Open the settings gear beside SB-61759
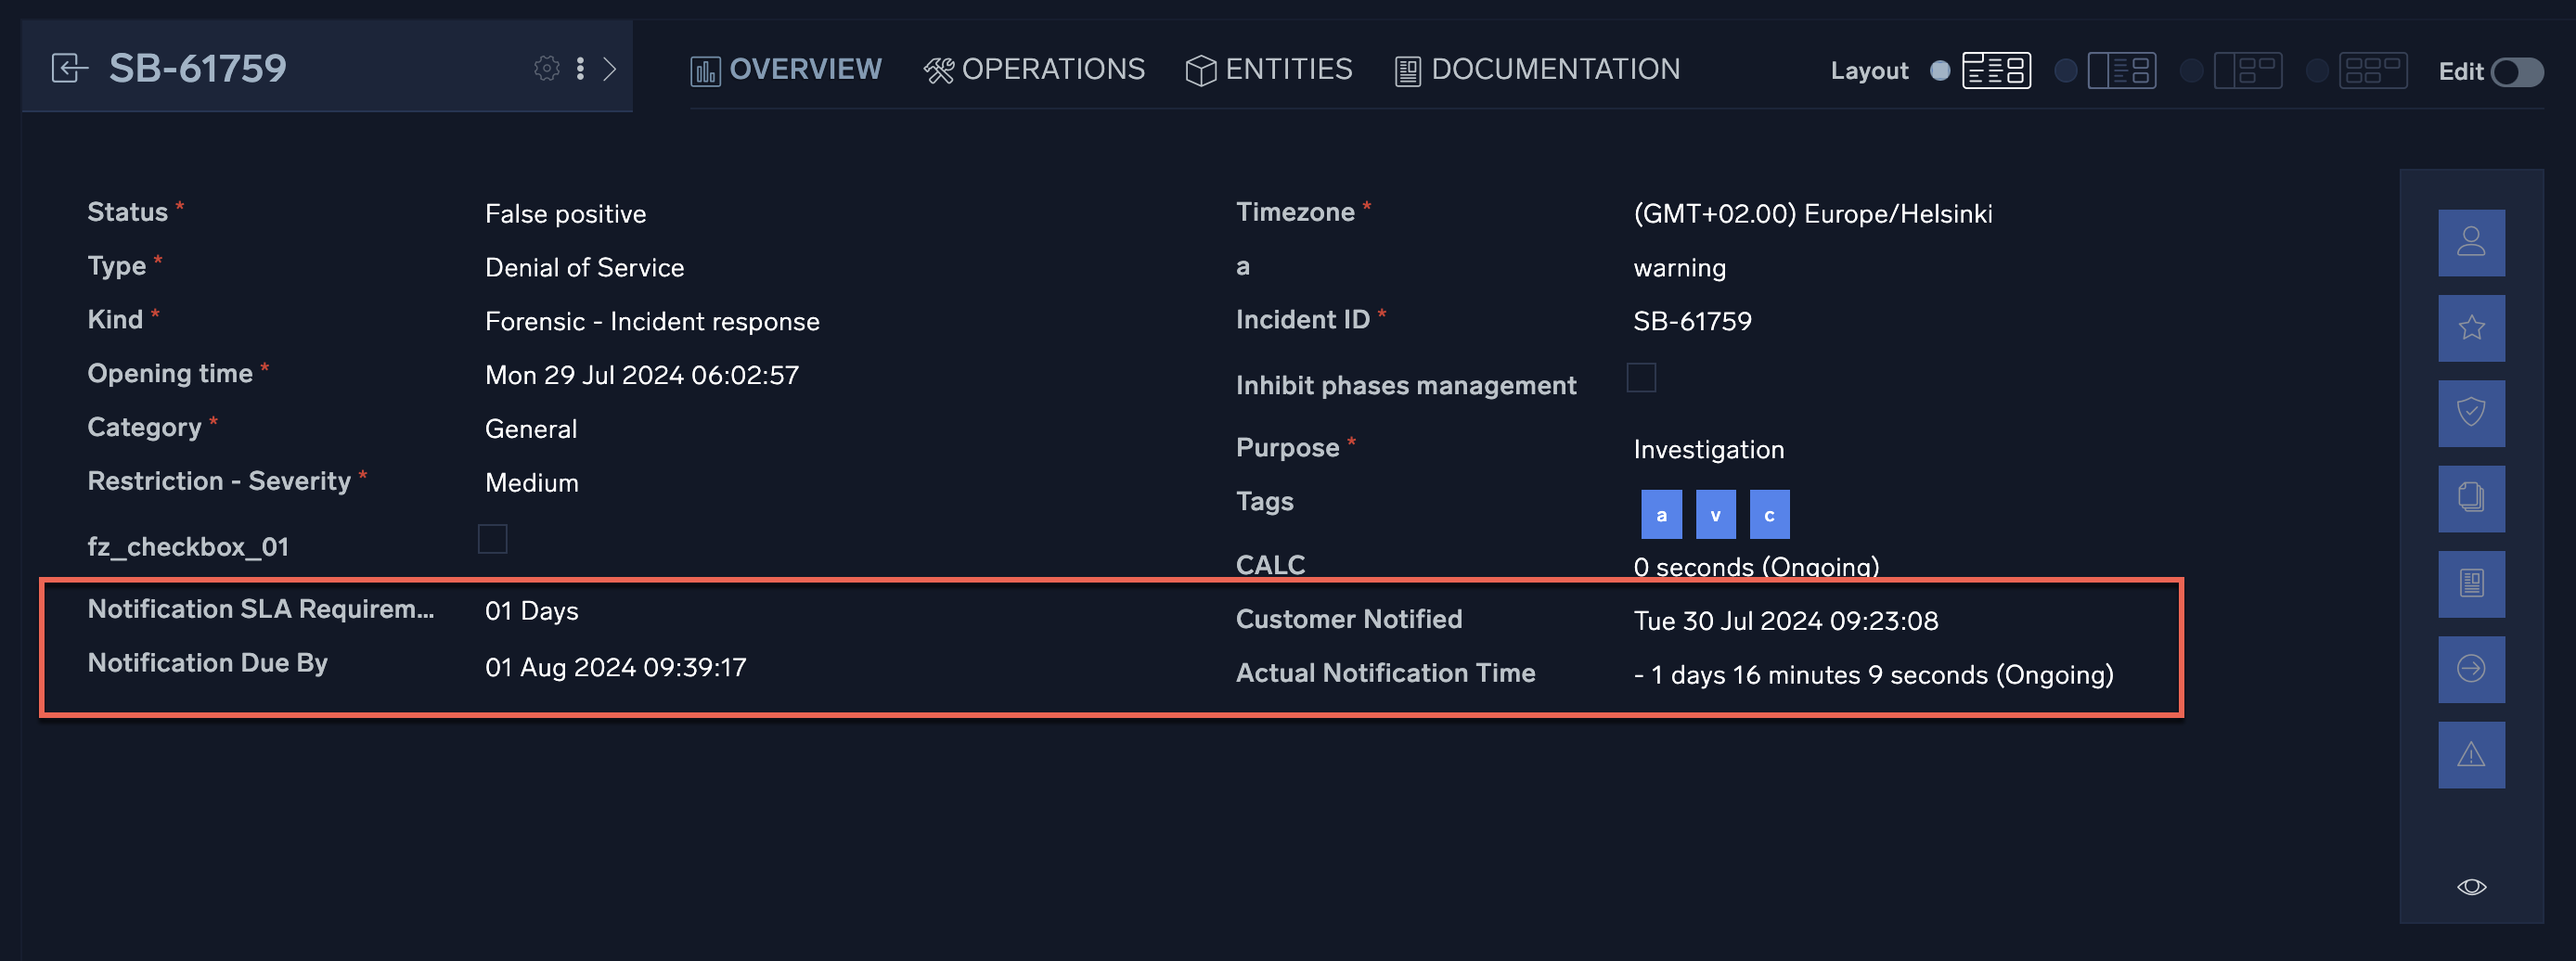The image size is (2576, 961). pyautogui.click(x=546, y=68)
